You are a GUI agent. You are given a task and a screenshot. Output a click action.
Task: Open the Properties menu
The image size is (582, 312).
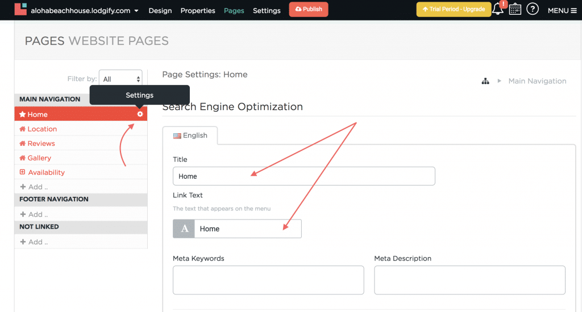[198, 11]
